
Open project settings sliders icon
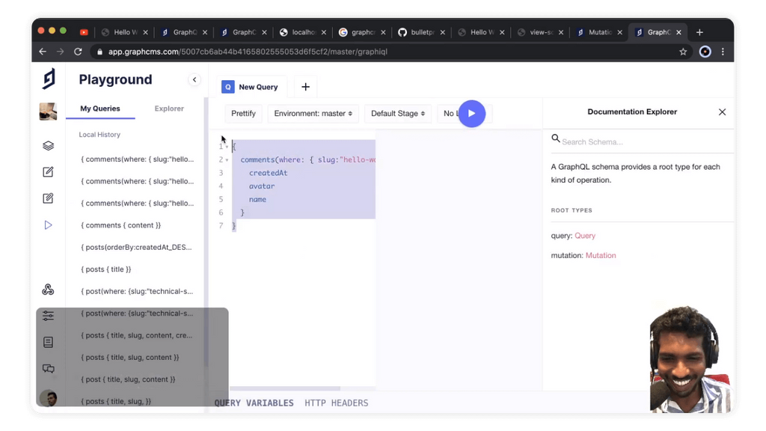click(x=48, y=316)
